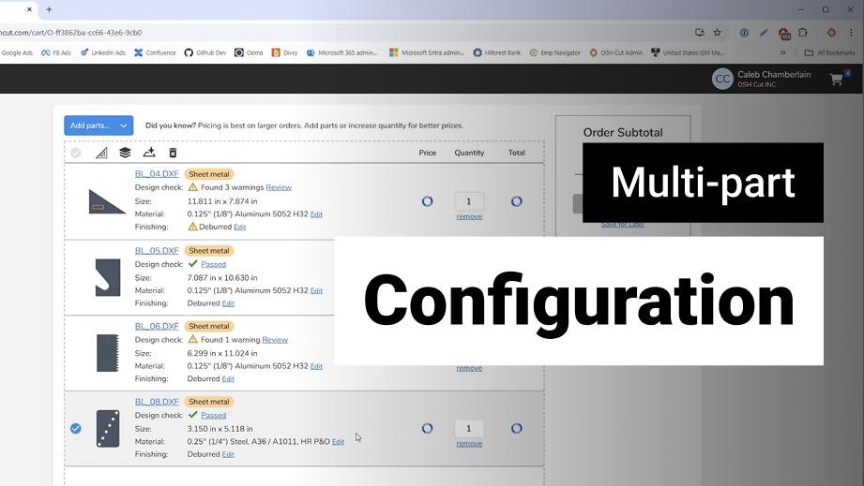Open Microsoft 365 admin bookmark
The height and width of the screenshot is (486, 864).
[341, 52]
